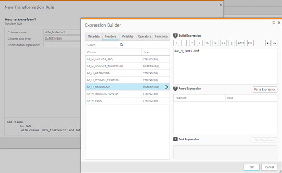Image resolution: width=282 pixels, height=173 pixels.
Task: Open the Operators tab
Action: pyautogui.click(x=144, y=36)
